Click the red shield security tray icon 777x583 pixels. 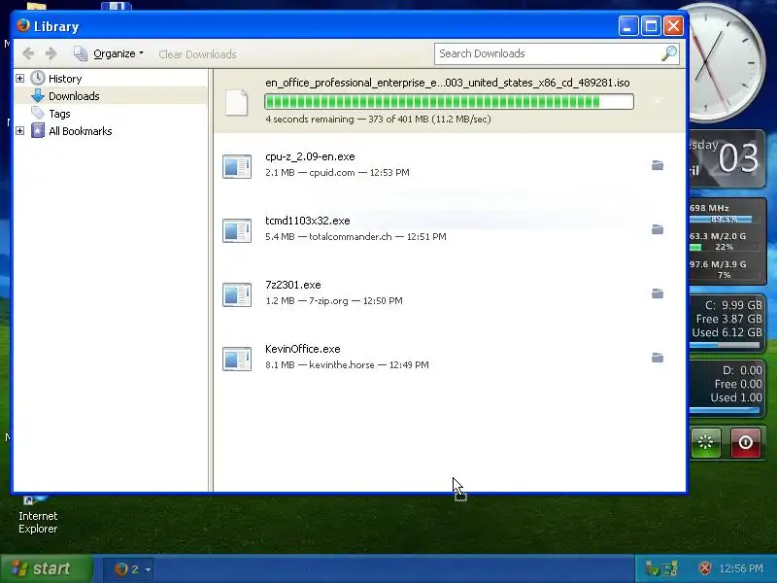tap(705, 568)
